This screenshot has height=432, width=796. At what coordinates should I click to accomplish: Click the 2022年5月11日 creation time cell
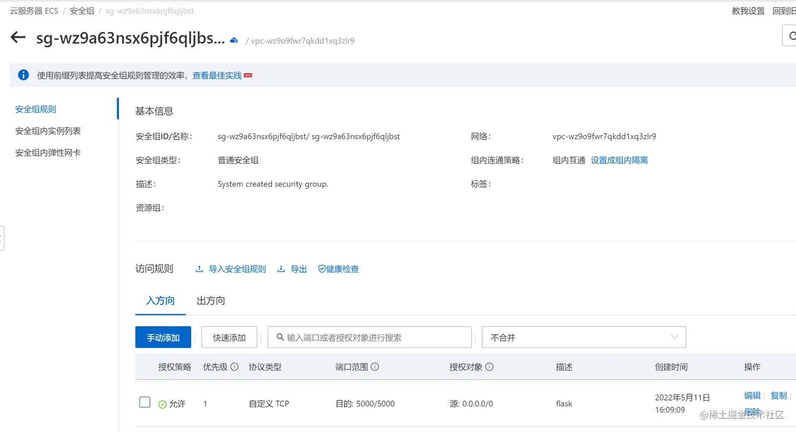682,403
